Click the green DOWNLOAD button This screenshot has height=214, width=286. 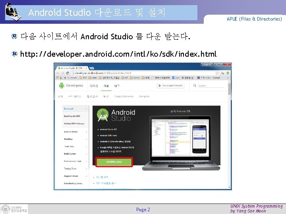coord(114,162)
